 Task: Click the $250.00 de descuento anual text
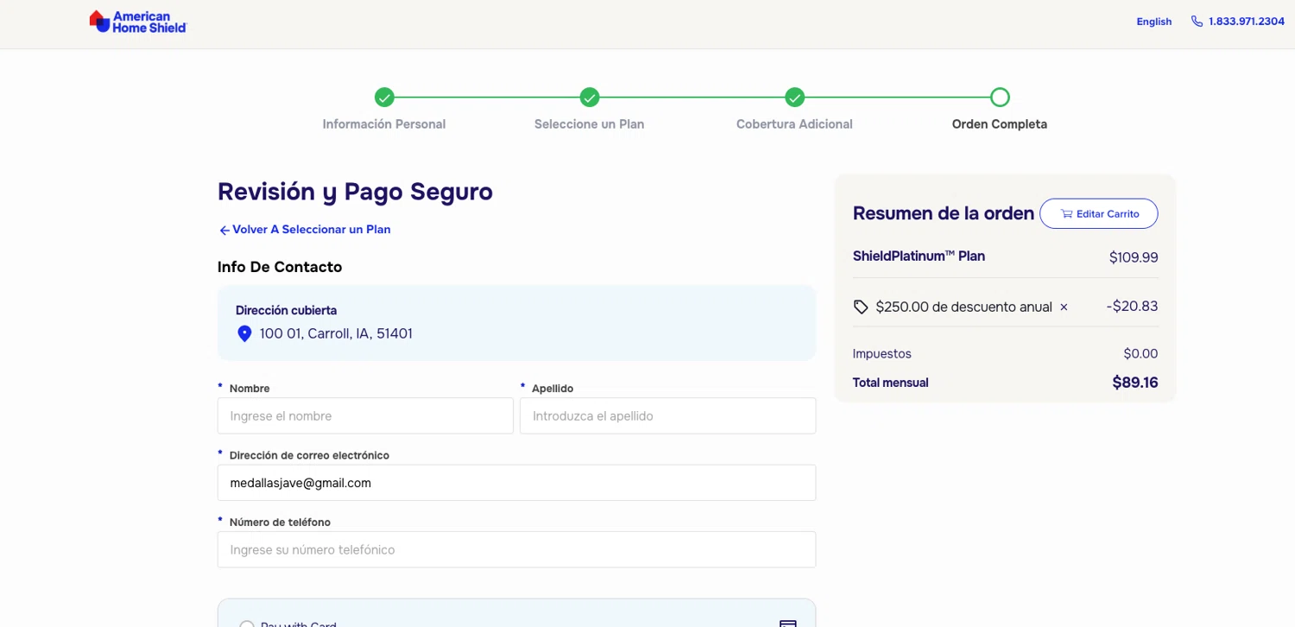[963, 307]
